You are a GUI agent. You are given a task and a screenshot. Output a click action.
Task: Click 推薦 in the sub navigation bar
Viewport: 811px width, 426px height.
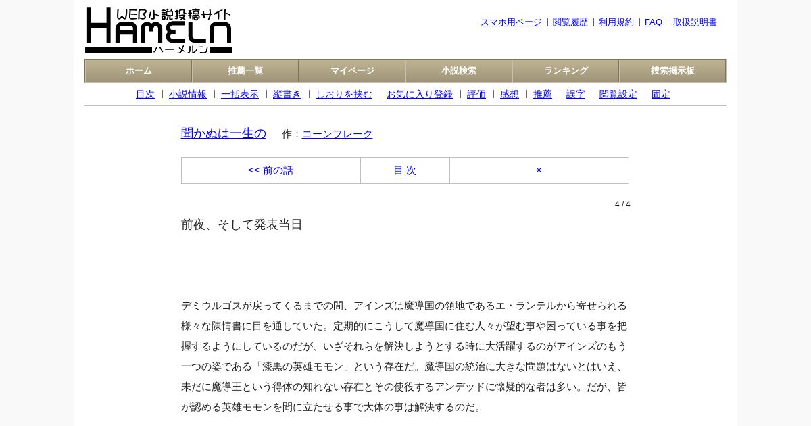[543, 95]
